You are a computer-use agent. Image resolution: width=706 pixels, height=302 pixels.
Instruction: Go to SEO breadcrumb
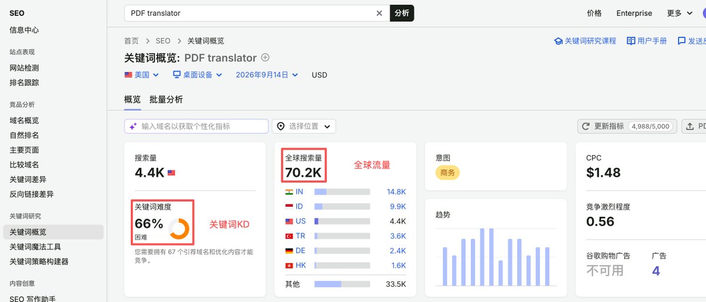163,41
